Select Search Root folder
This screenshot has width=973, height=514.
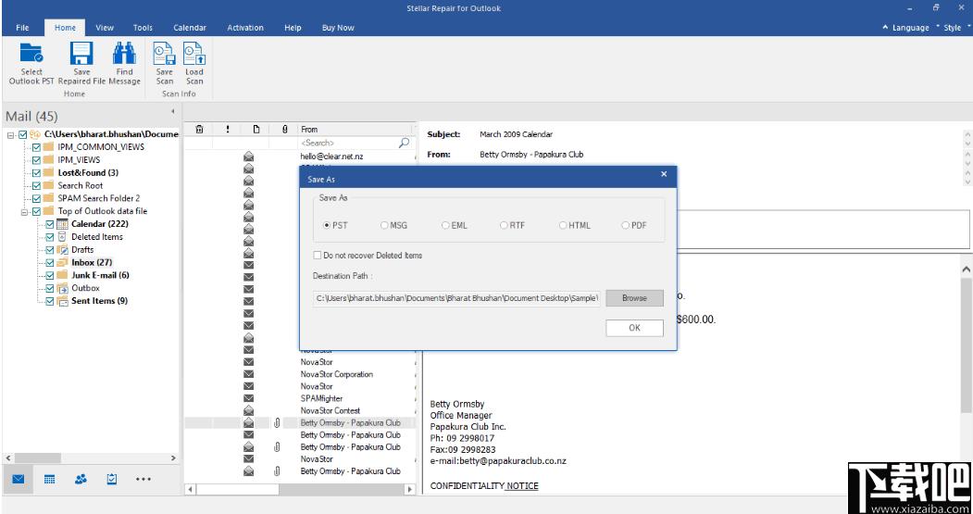[x=80, y=185]
